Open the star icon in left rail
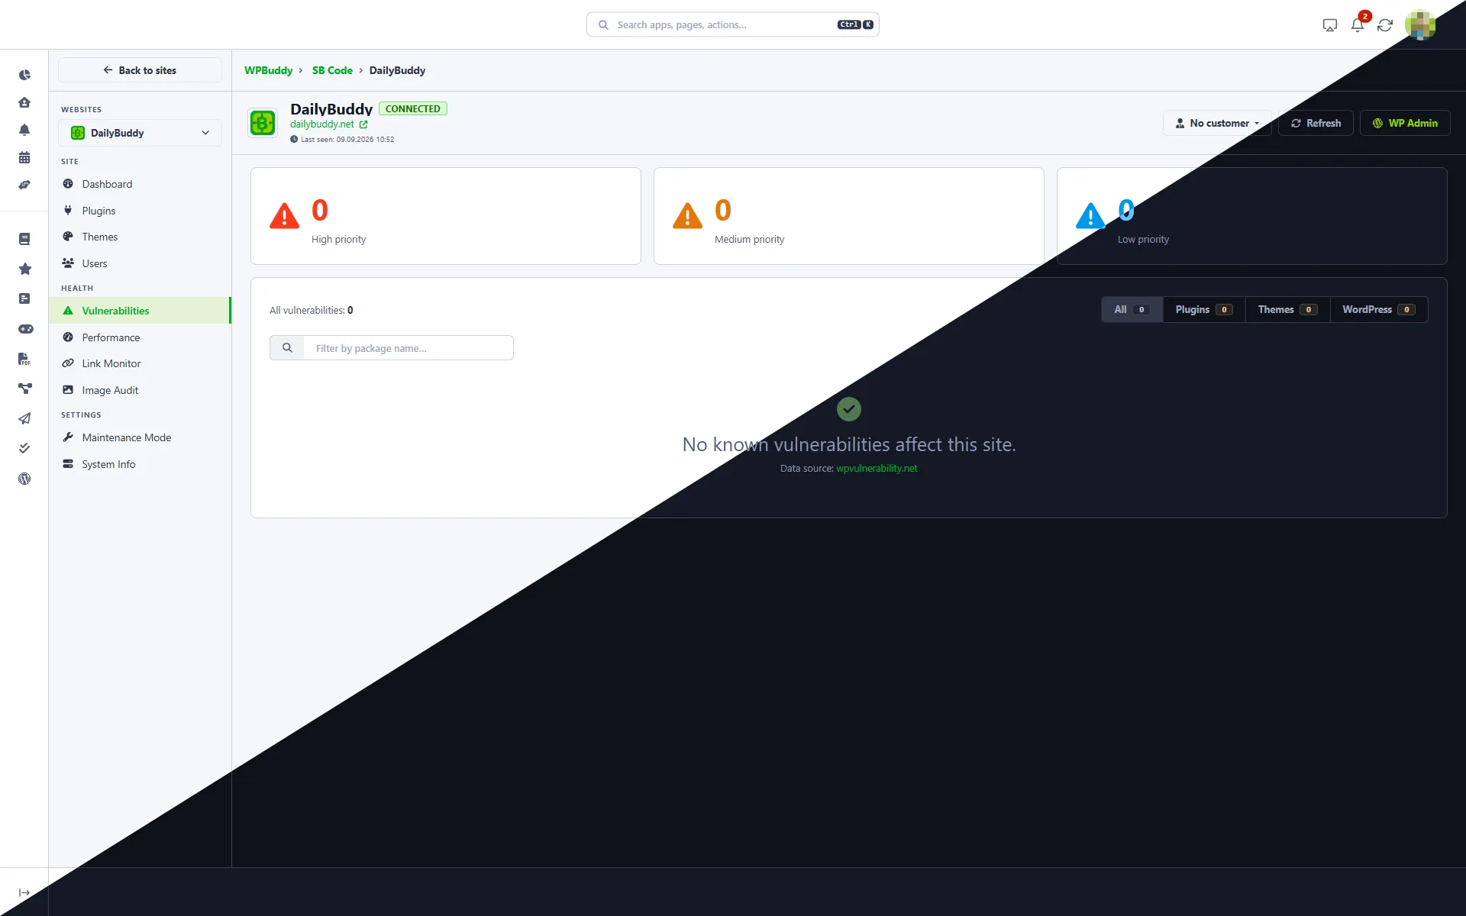This screenshot has width=1466, height=916. click(24, 269)
